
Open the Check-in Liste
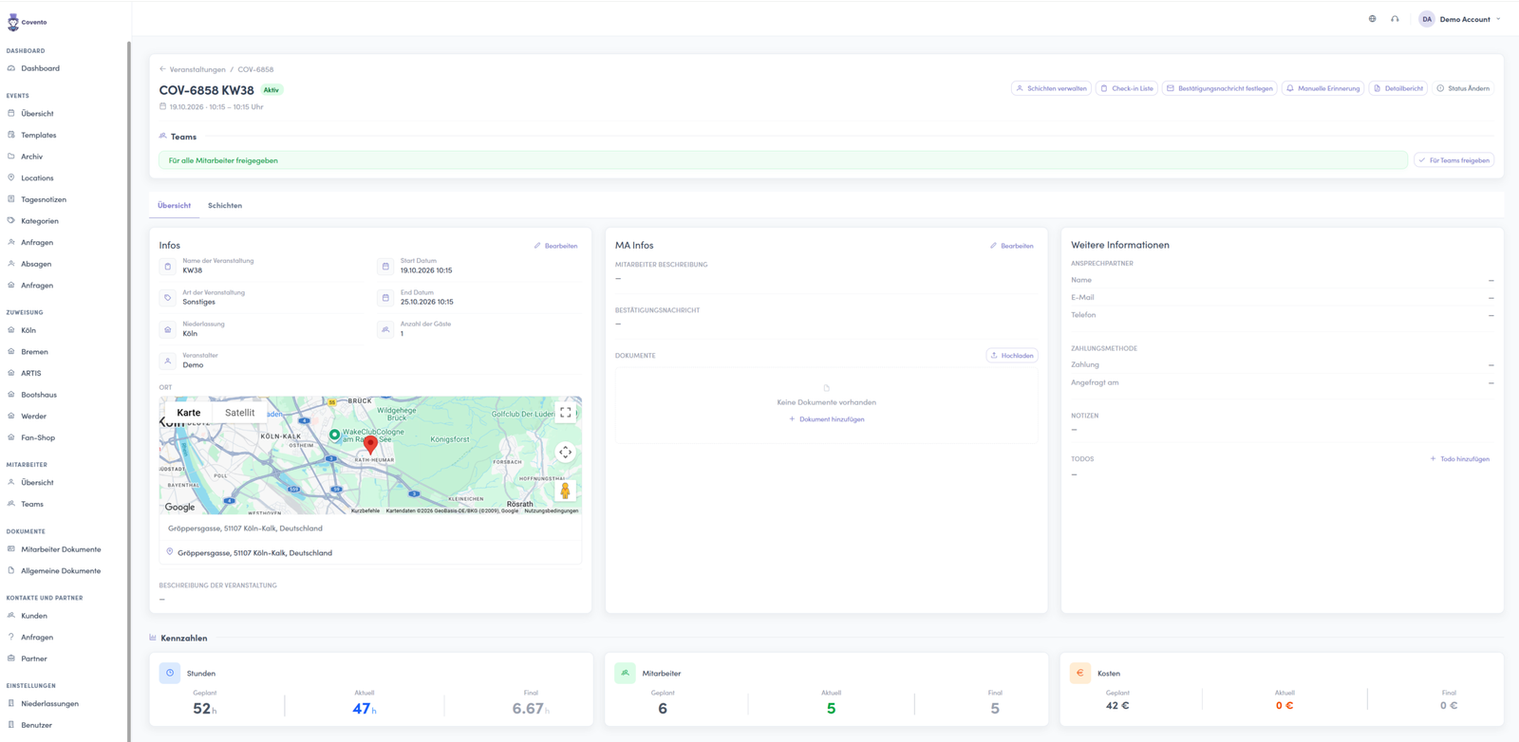pyautogui.click(x=1127, y=88)
